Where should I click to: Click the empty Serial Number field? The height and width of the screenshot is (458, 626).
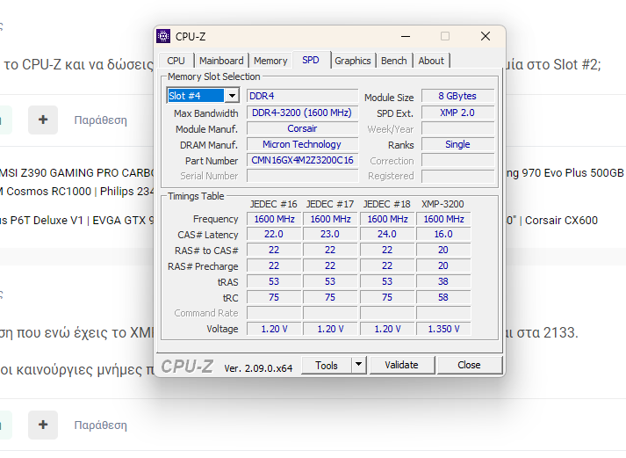click(x=302, y=176)
